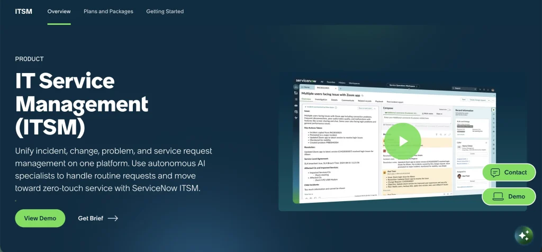
Task: Select the Playbook tab in incident preview
Action: point(379,102)
